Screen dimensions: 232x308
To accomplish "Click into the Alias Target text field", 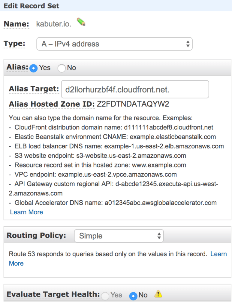I will pyautogui.click(x=135, y=89).
